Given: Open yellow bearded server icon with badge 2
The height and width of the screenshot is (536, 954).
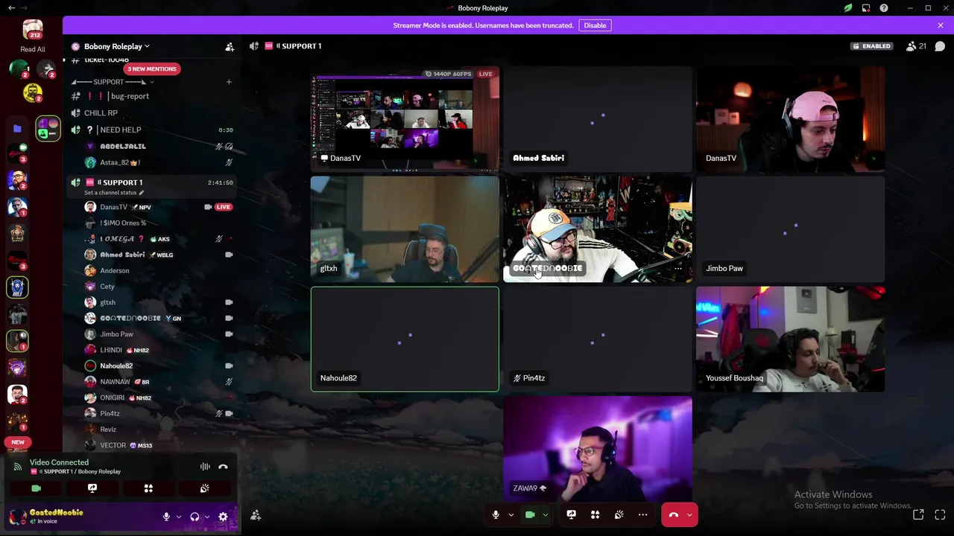Looking at the screenshot, I should [33, 93].
